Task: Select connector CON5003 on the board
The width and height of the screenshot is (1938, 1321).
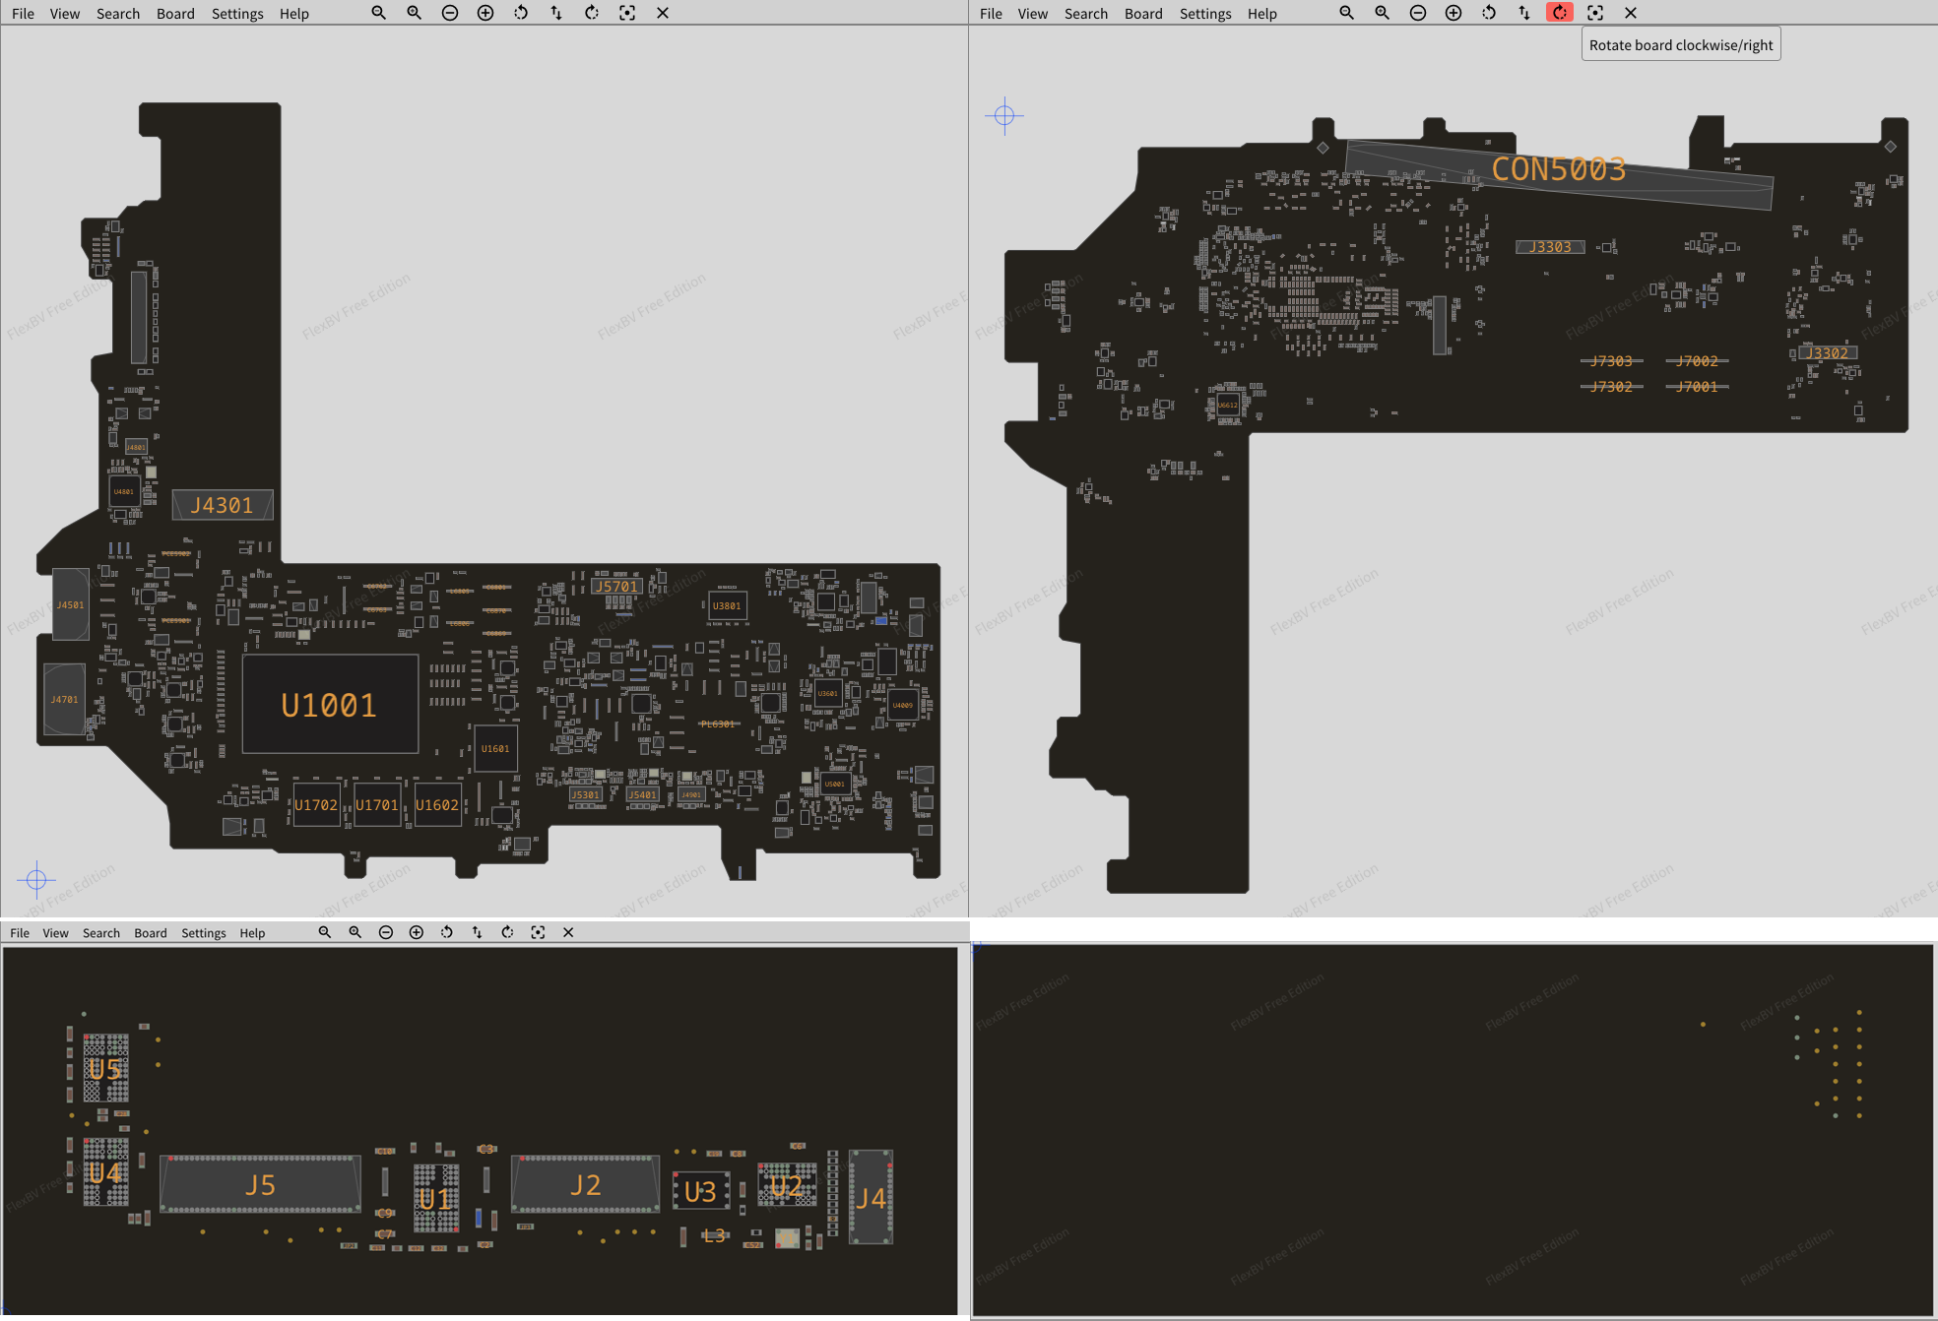Action: [1559, 173]
